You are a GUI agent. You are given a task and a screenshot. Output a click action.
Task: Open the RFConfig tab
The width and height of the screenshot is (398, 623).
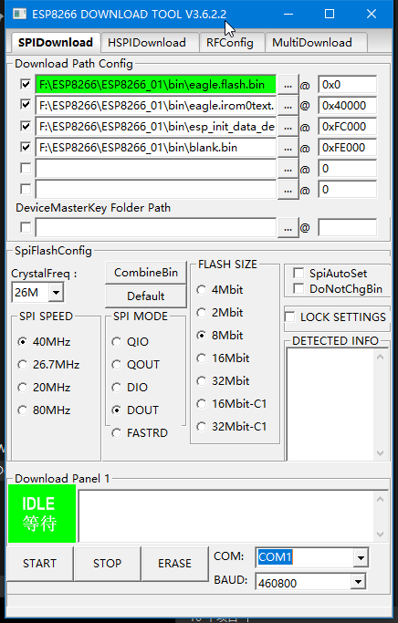[230, 43]
